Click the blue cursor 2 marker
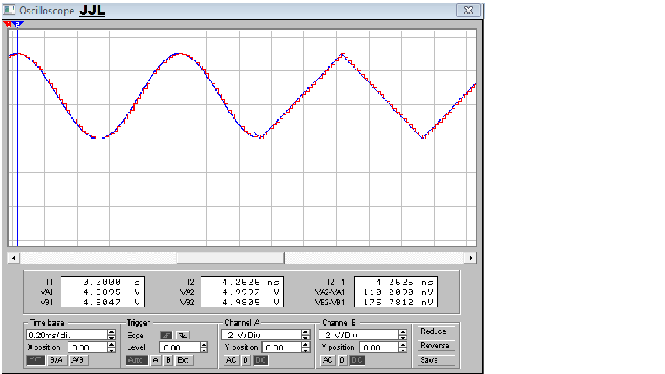The height and width of the screenshot is (374, 665). (x=17, y=24)
